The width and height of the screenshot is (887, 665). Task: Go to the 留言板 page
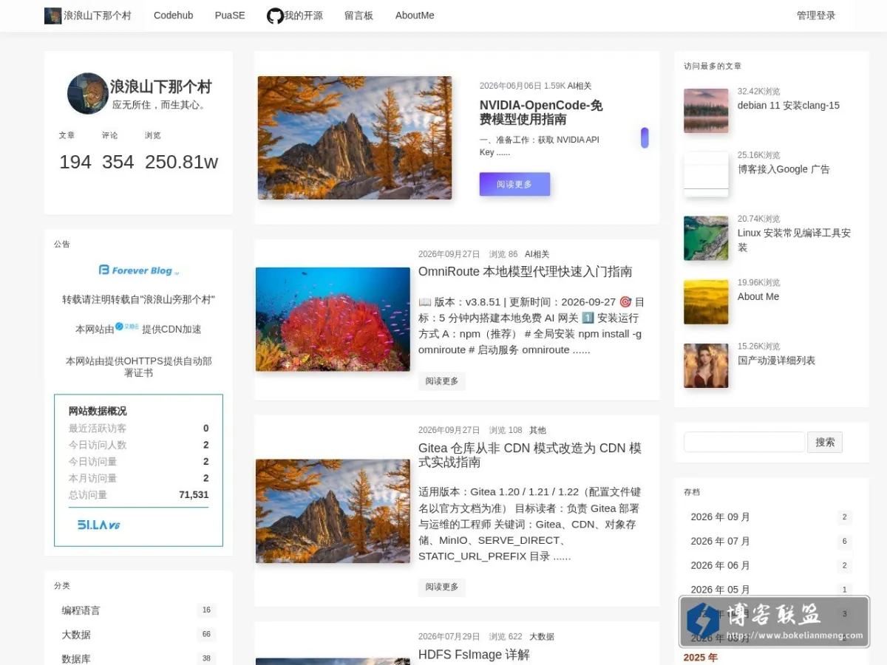pyautogui.click(x=358, y=16)
